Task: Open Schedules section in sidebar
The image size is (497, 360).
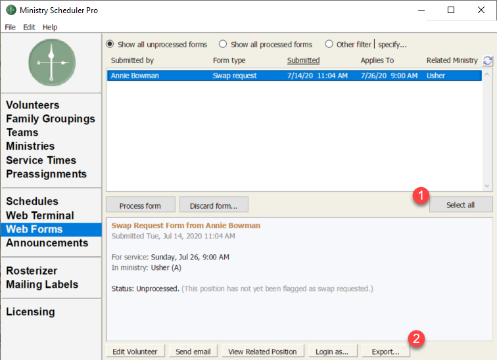Action: coord(32,201)
